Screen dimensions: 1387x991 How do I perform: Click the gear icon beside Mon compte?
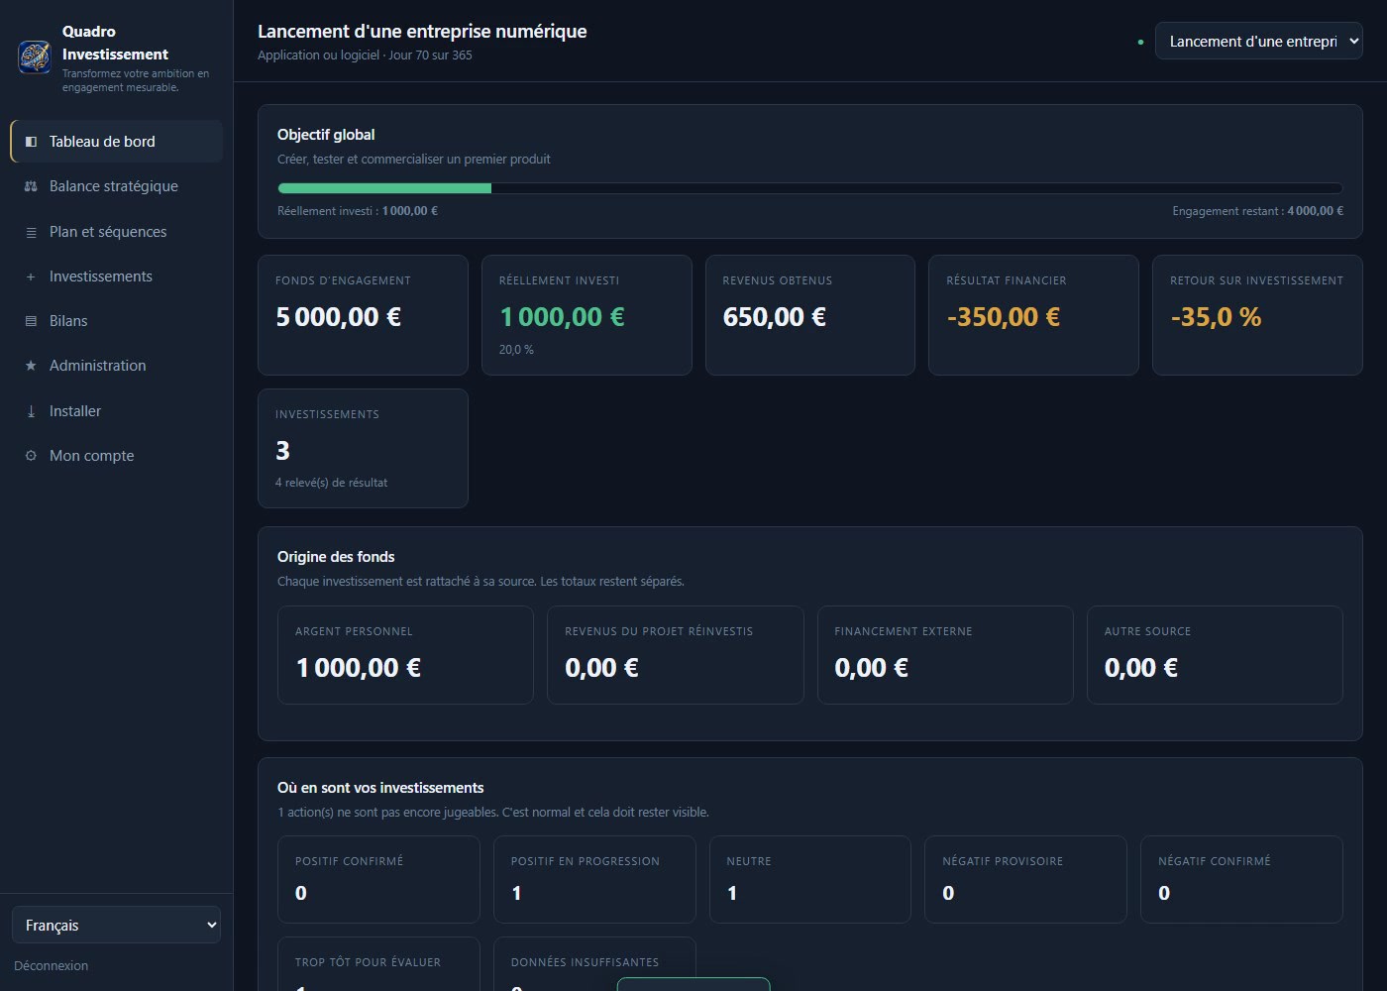(31, 456)
